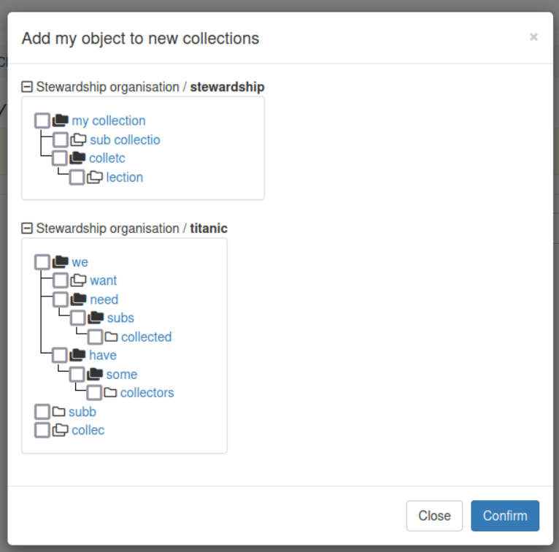This screenshot has height=552, width=559.
Task: Click the Close button
Action: point(434,515)
